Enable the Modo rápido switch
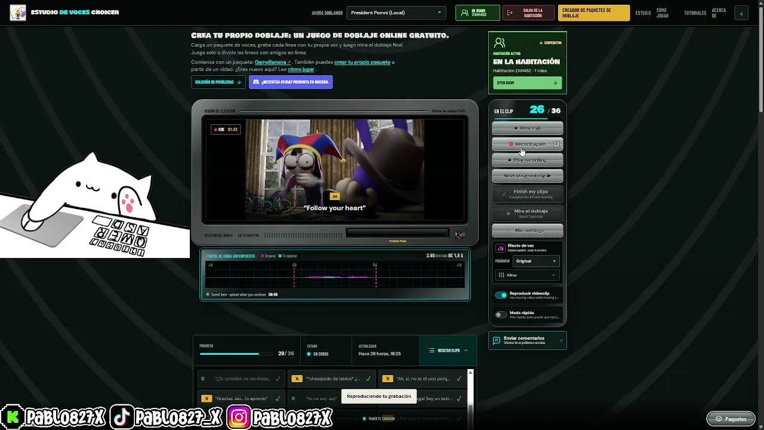764x430 pixels. 501,314
